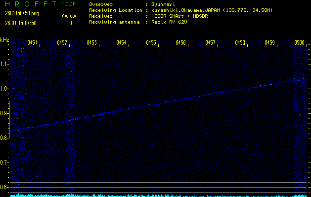This screenshot has height=197, width=311.
Task: Click the 0451 time marker
Action: click(x=33, y=43)
